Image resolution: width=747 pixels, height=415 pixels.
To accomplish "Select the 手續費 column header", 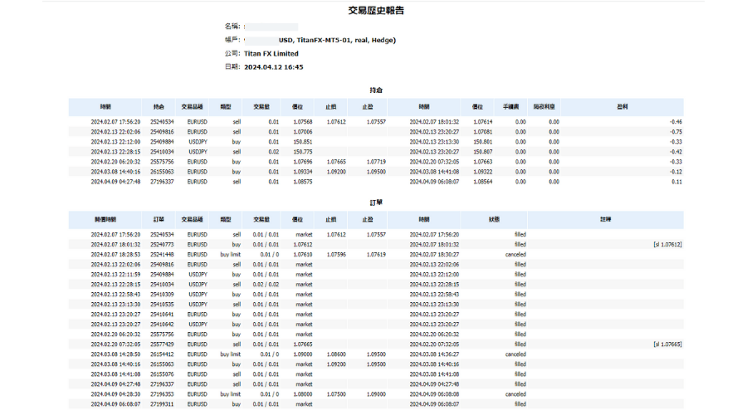I will pos(511,107).
